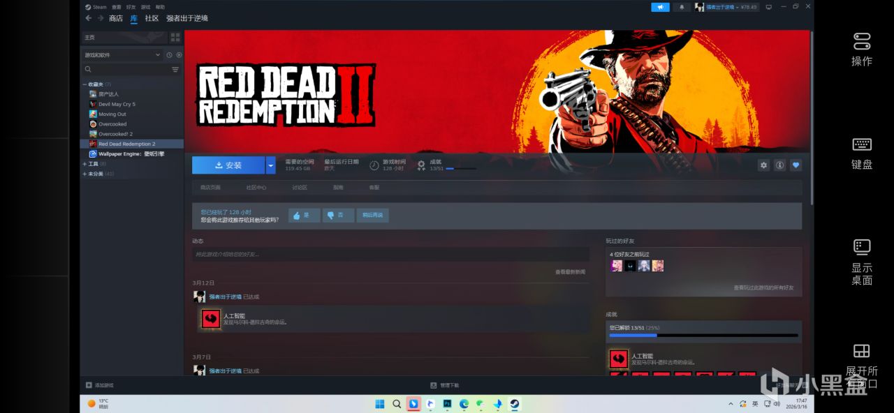
Task: Click the play time clock icon
Action: click(x=374, y=165)
